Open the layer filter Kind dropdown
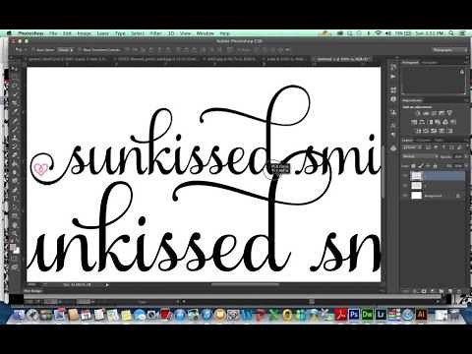The height and width of the screenshot is (354, 472). [x=410, y=147]
